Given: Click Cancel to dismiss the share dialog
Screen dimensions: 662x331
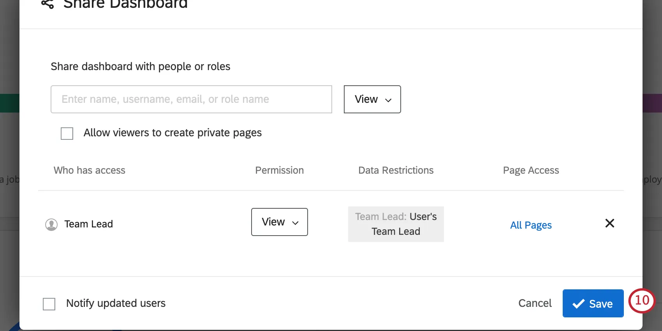Looking at the screenshot, I should [x=535, y=303].
